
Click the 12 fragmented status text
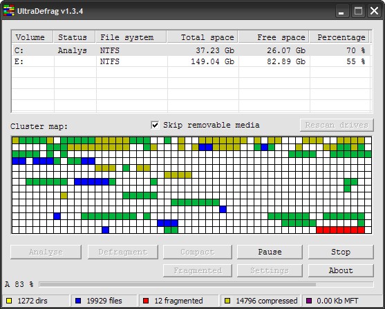tap(178, 301)
